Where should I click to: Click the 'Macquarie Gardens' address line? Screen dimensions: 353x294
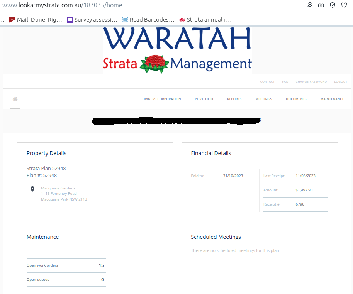pyautogui.click(x=58, y=188)
